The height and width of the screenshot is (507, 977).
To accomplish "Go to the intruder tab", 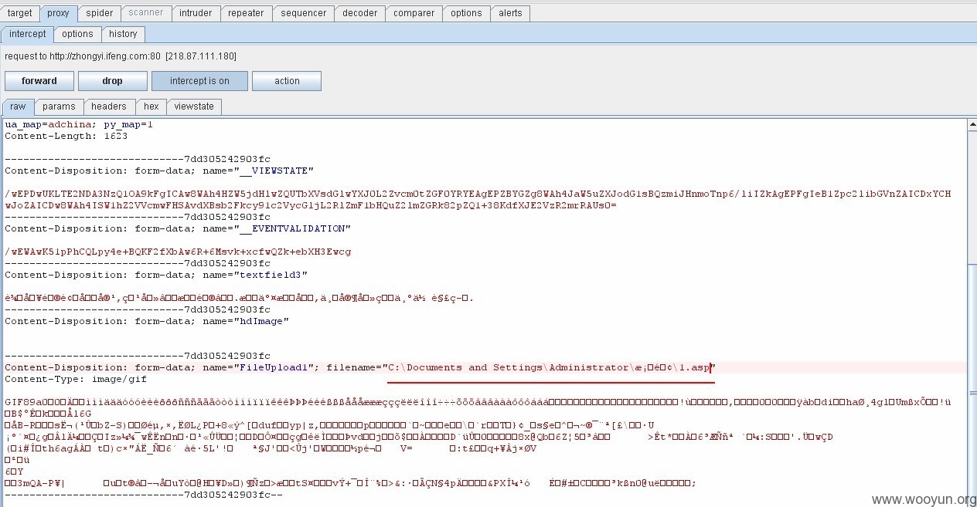I will pos(195,13).
